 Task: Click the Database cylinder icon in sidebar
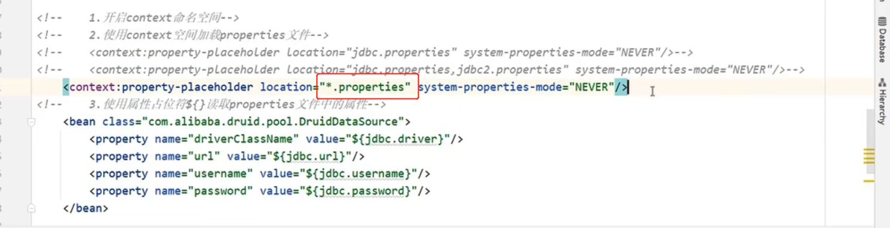click(882, 21)
